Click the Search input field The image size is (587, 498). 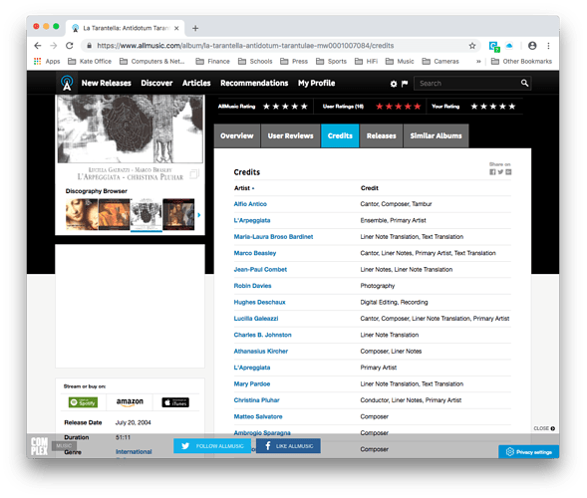pos(468,84)
